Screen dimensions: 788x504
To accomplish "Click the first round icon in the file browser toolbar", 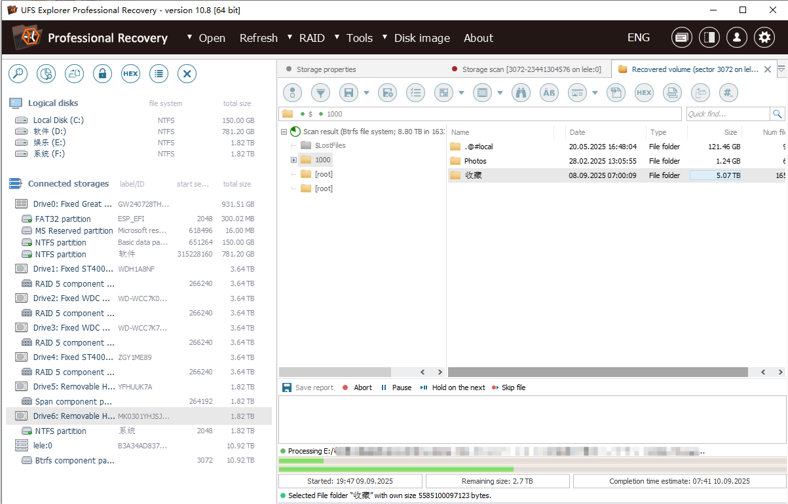I will click(291, 93).
